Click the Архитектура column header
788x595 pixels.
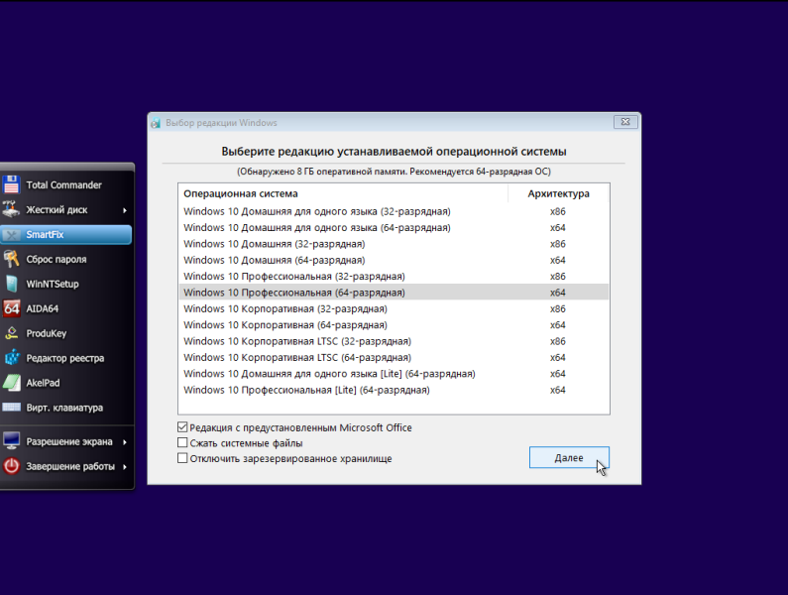pos(558,194)
